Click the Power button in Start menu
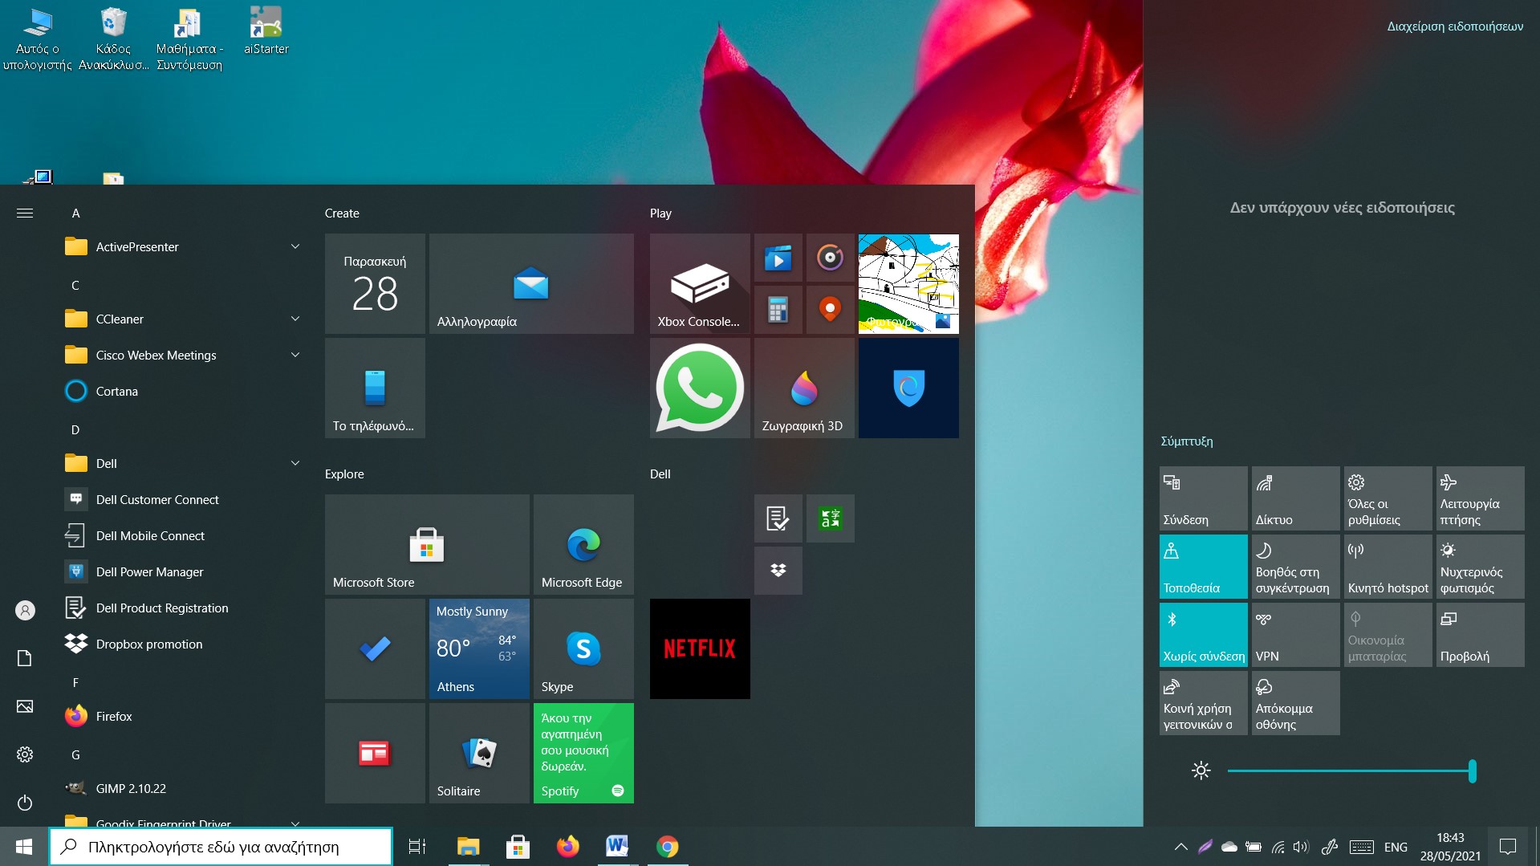The image size is (1540, 866). (x=25, y=803)
